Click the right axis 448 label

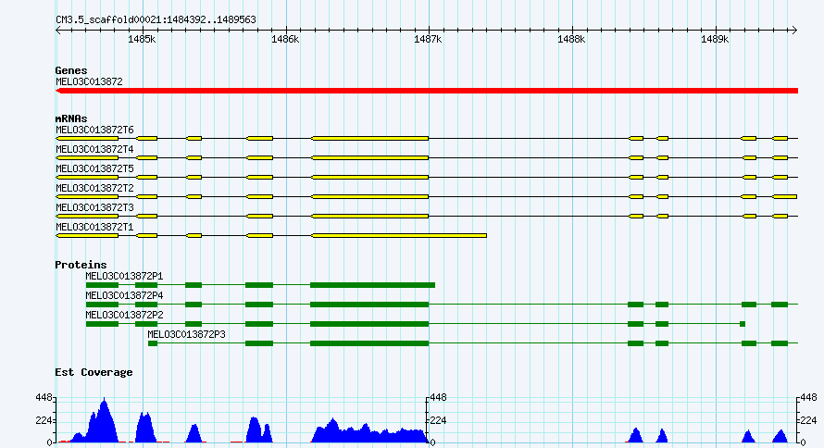(809, 398)
